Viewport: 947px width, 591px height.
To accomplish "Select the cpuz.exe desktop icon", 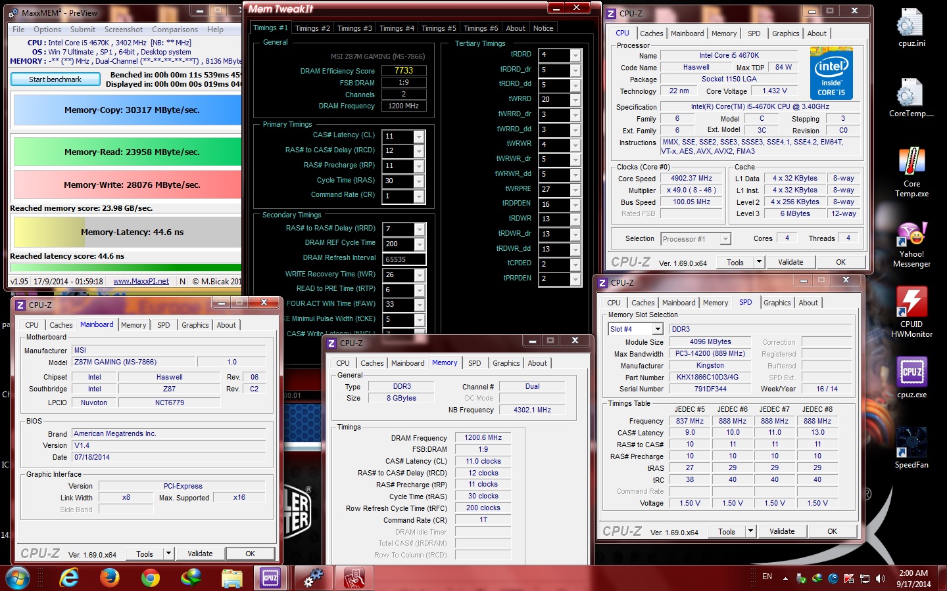I will [911, 378].
